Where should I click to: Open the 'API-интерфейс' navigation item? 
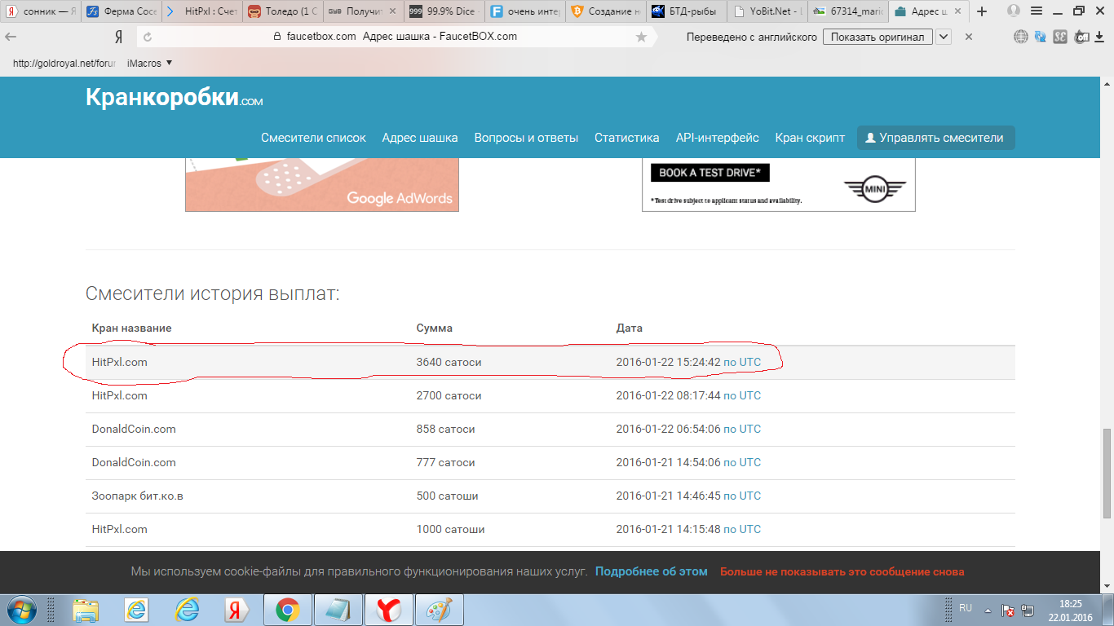pyautogui.click(x=717, y=138)
